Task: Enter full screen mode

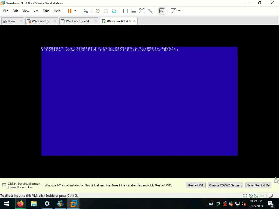Action: pyautogui.click(x=142, y=11)
